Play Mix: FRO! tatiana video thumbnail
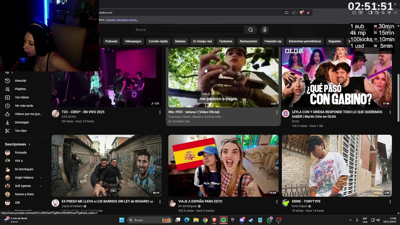400x225 pixels. click(x=223, y=77)
